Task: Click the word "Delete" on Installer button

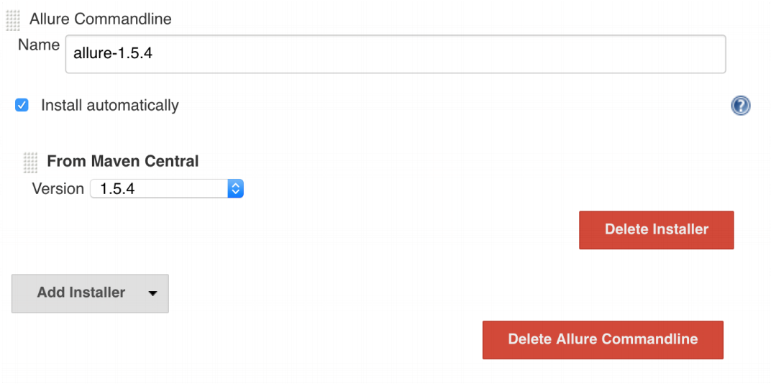Action: coord(626,230)
